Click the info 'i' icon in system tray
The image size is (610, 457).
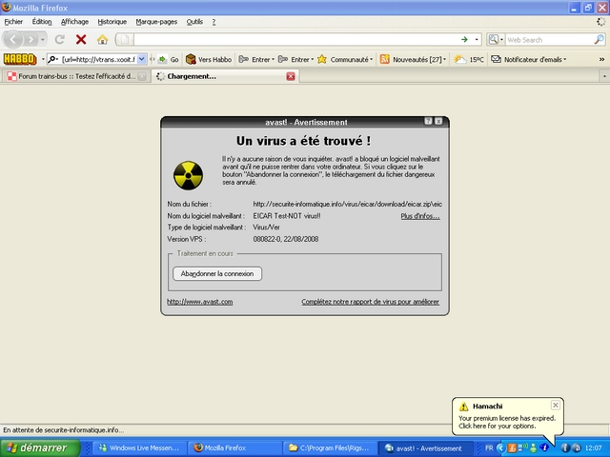coord(565,448)
